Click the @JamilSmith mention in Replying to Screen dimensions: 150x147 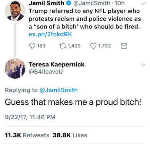(59, 90)
